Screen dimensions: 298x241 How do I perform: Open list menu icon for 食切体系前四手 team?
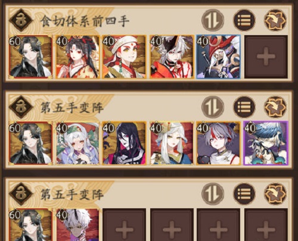click(244, 20)
